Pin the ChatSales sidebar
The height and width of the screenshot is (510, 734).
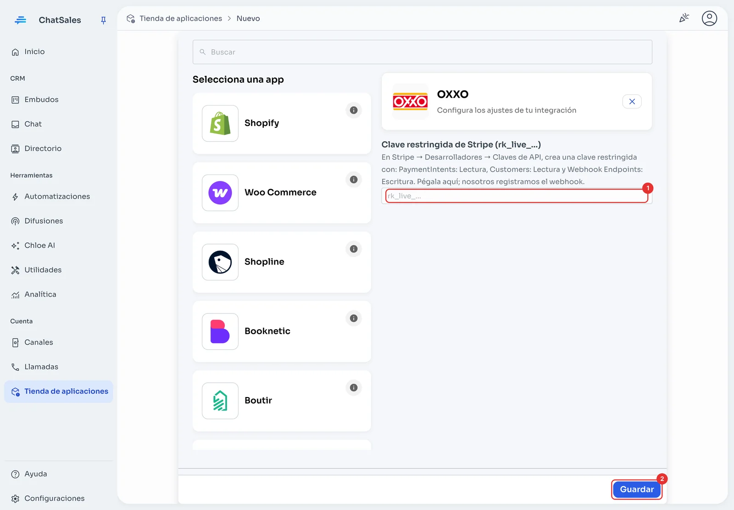pyautogui.click(x=103, y=20)
